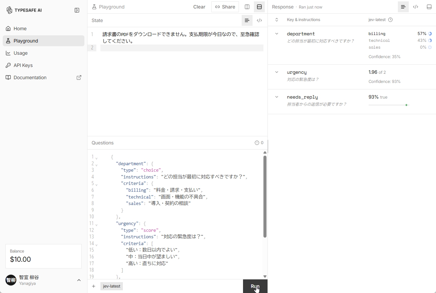Click the Usage chart icon

tap(8, 53)
